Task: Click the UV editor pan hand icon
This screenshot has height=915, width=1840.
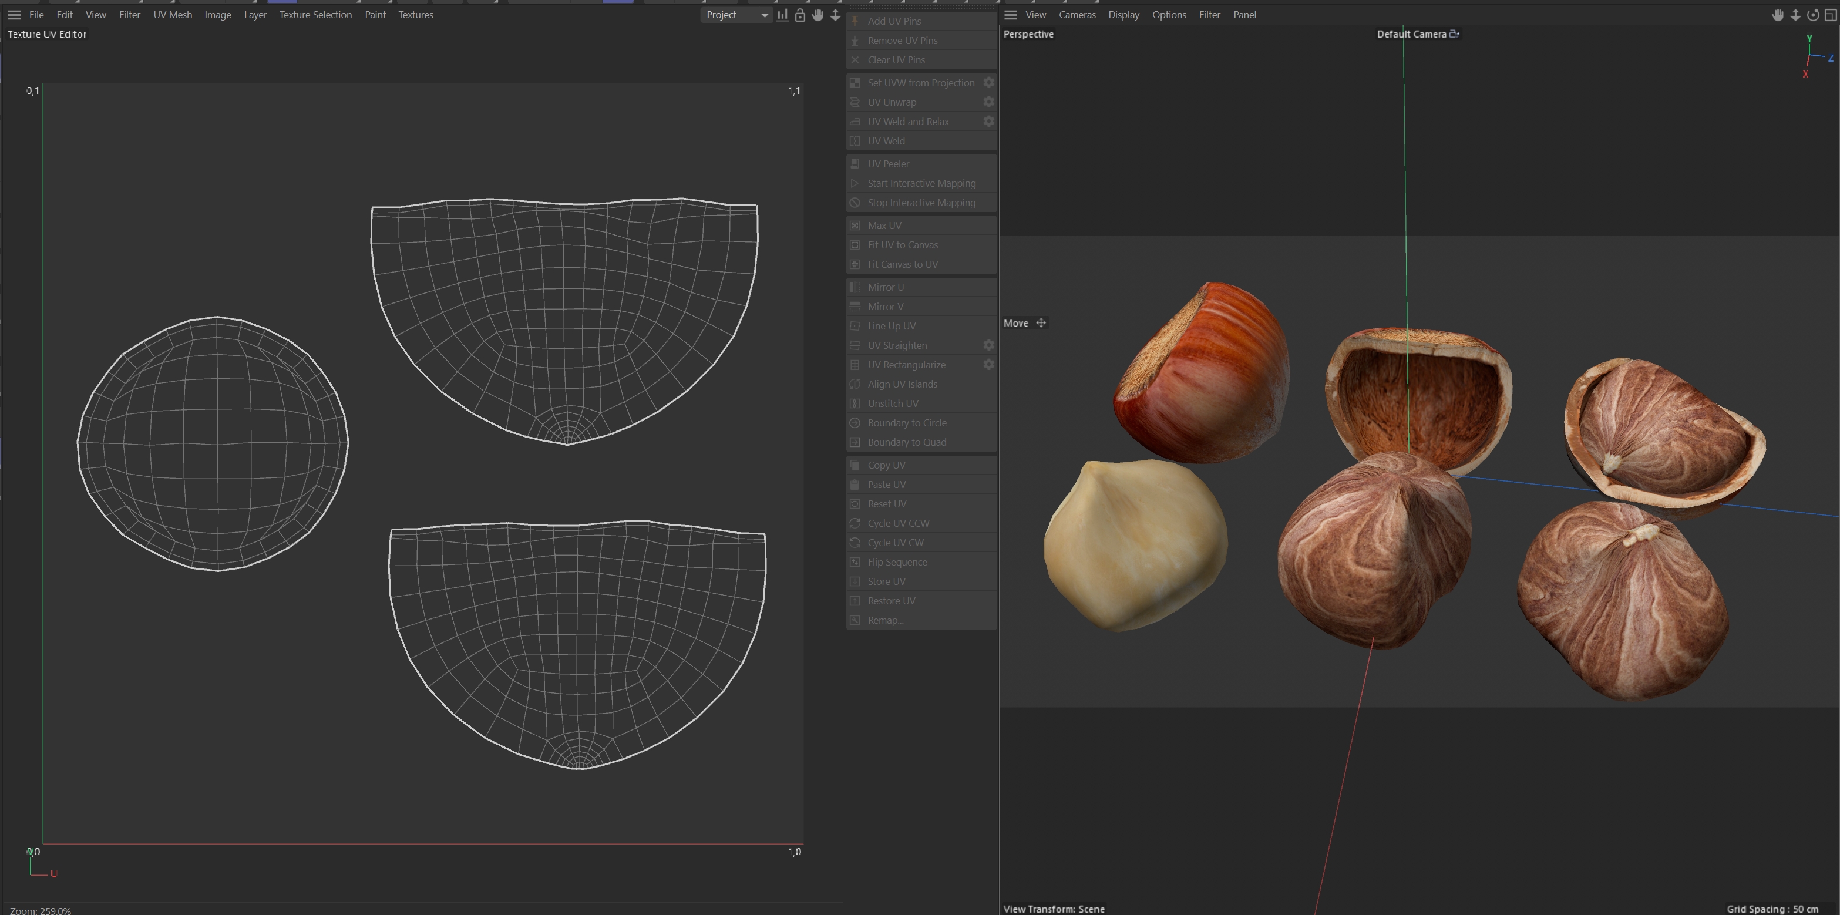Action: [817, 15]
